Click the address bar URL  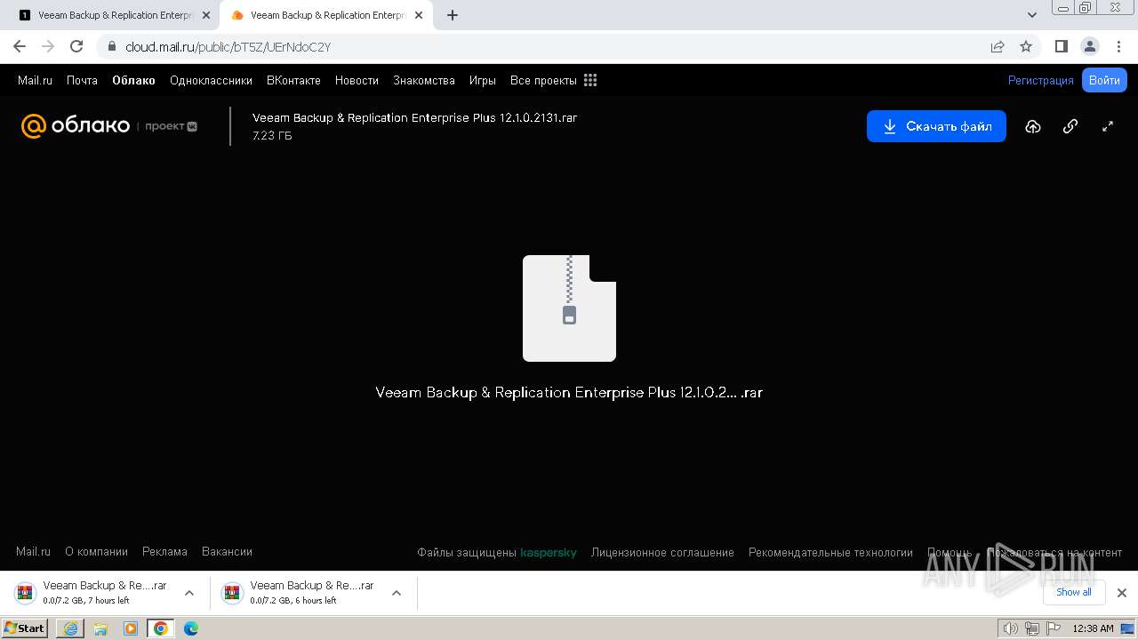coord(228,46)
